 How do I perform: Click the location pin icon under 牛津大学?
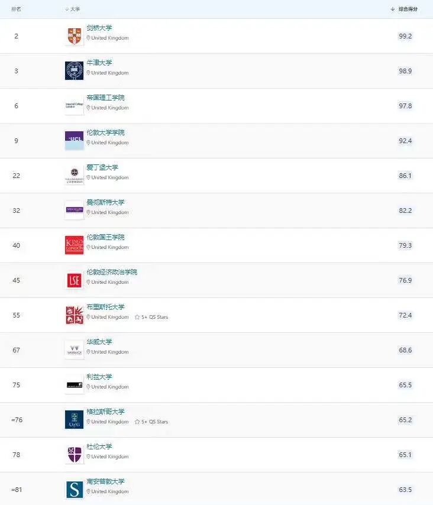(x=89, y=73)
